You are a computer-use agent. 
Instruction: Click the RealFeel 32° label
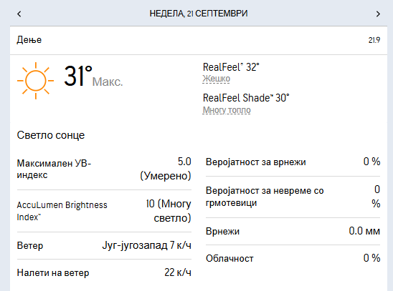pos(231,67)
